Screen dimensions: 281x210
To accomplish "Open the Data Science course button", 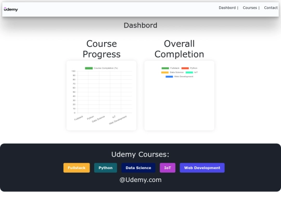I will tap(138, 167).
